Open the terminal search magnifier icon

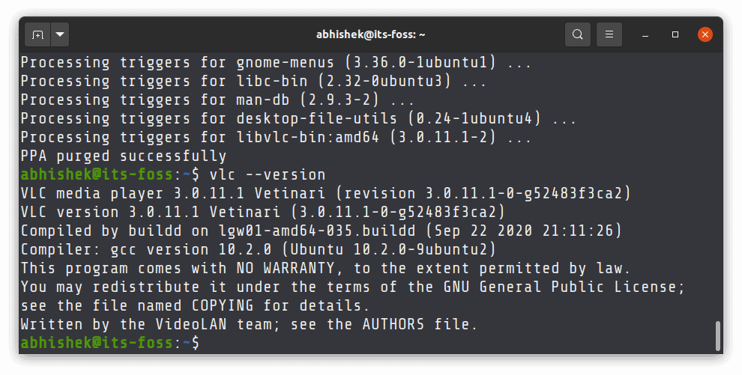coord(577,34)
